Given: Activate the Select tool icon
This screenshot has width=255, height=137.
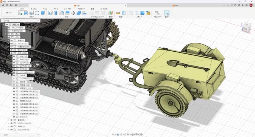Looking at the screenshot, I should click(167, 13).
